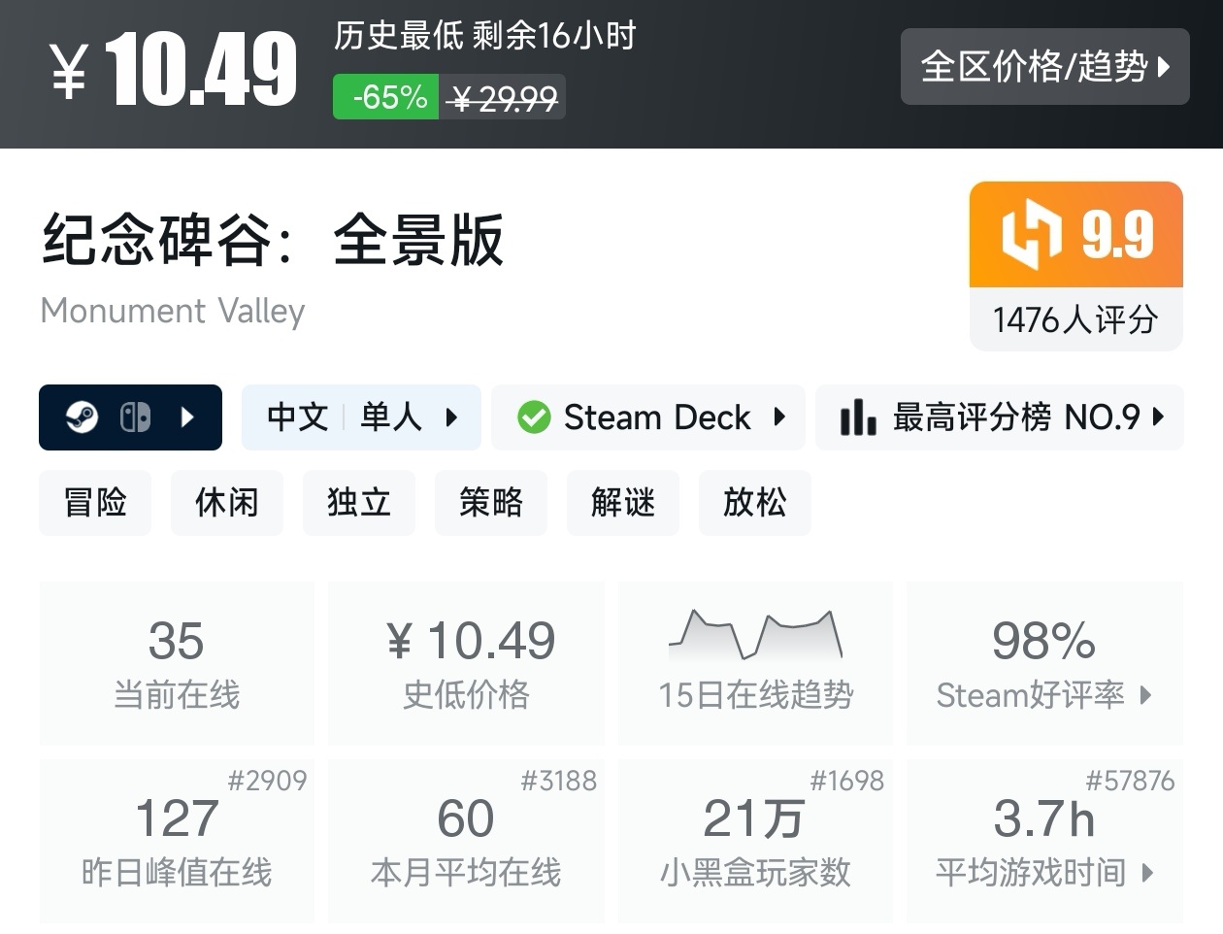Click the 史低价格 ¥10.49 stat card

tap(466, 664)
